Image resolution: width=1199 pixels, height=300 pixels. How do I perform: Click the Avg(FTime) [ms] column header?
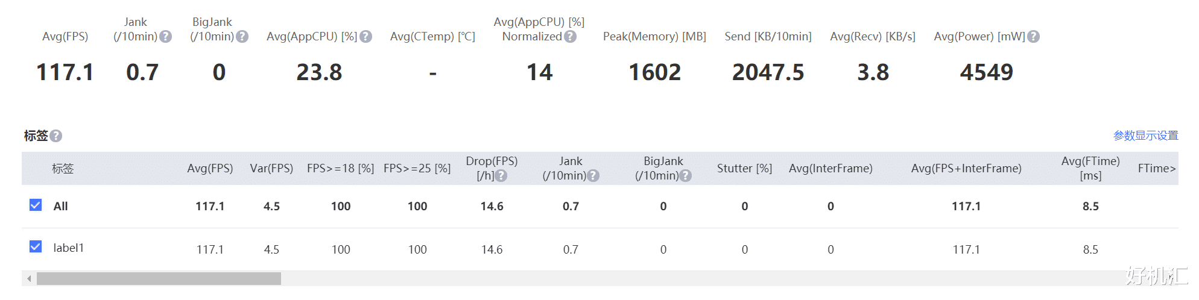point(1090,169)
